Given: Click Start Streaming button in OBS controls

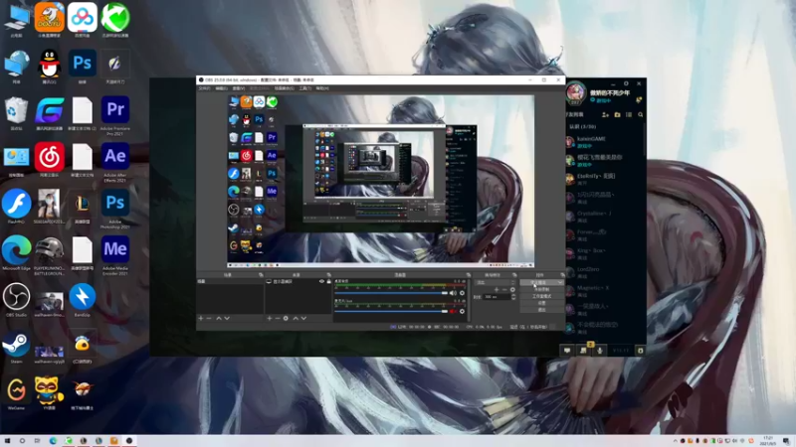Looking at the screenshot, I should click(541, 283).
